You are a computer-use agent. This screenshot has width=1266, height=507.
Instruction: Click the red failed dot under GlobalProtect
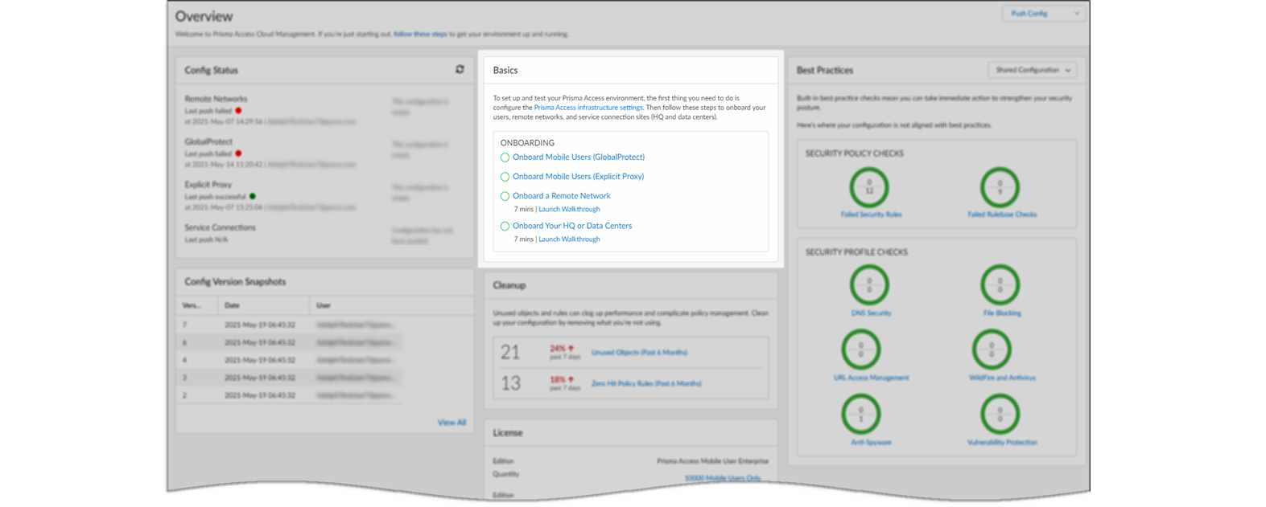point(238,153)
